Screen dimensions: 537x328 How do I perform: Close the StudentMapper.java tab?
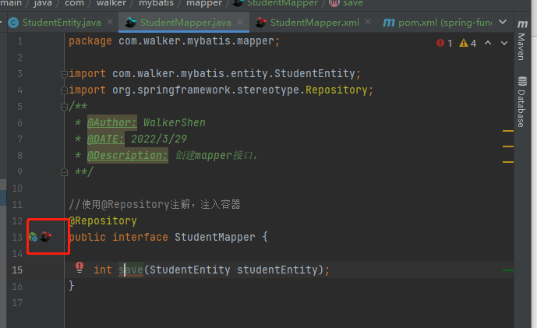(x=240, y=23)
